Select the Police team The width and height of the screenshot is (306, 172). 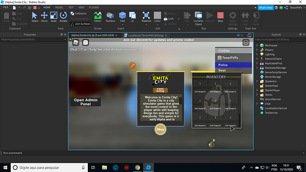233,65
